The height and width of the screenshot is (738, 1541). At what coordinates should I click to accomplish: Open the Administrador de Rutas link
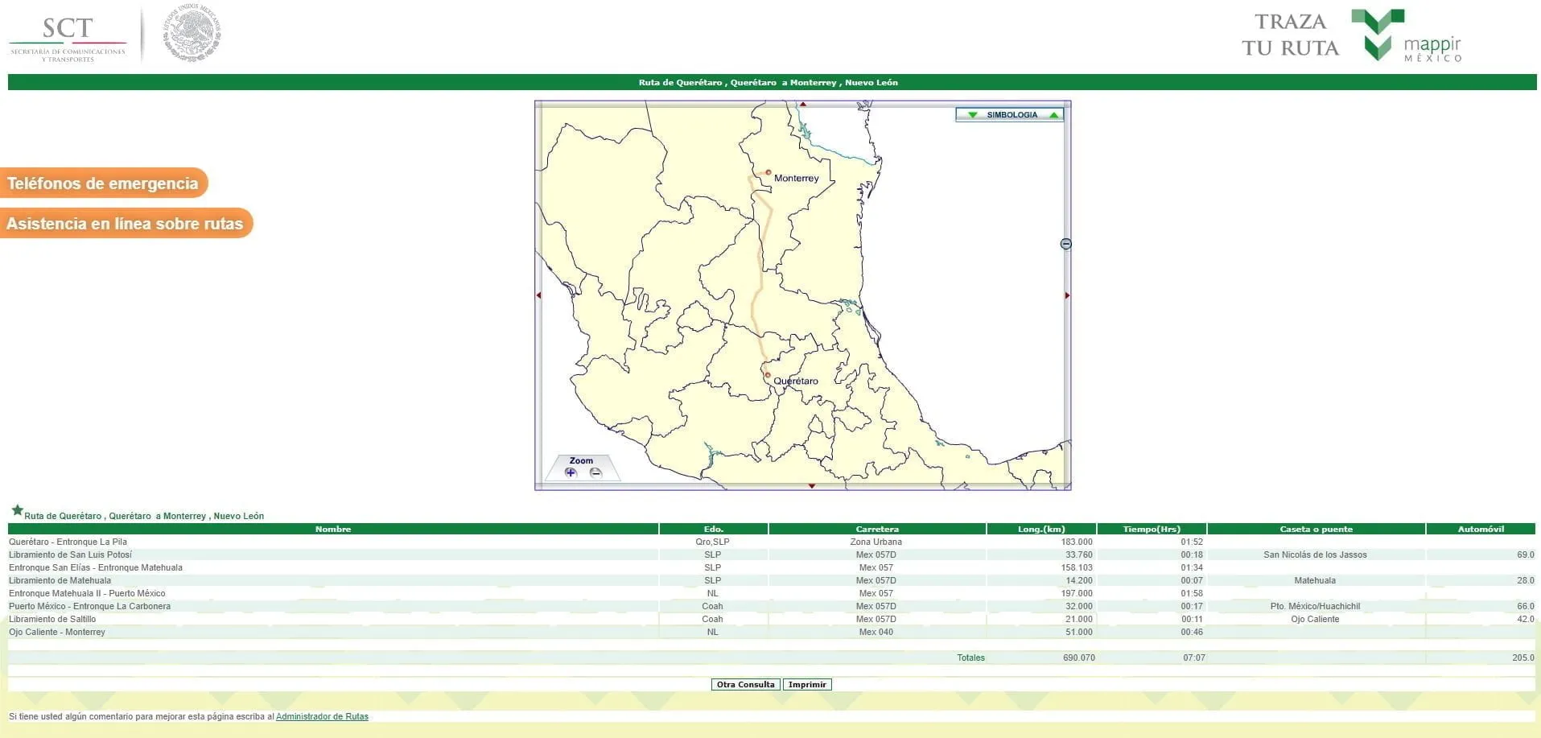point(322,716)
